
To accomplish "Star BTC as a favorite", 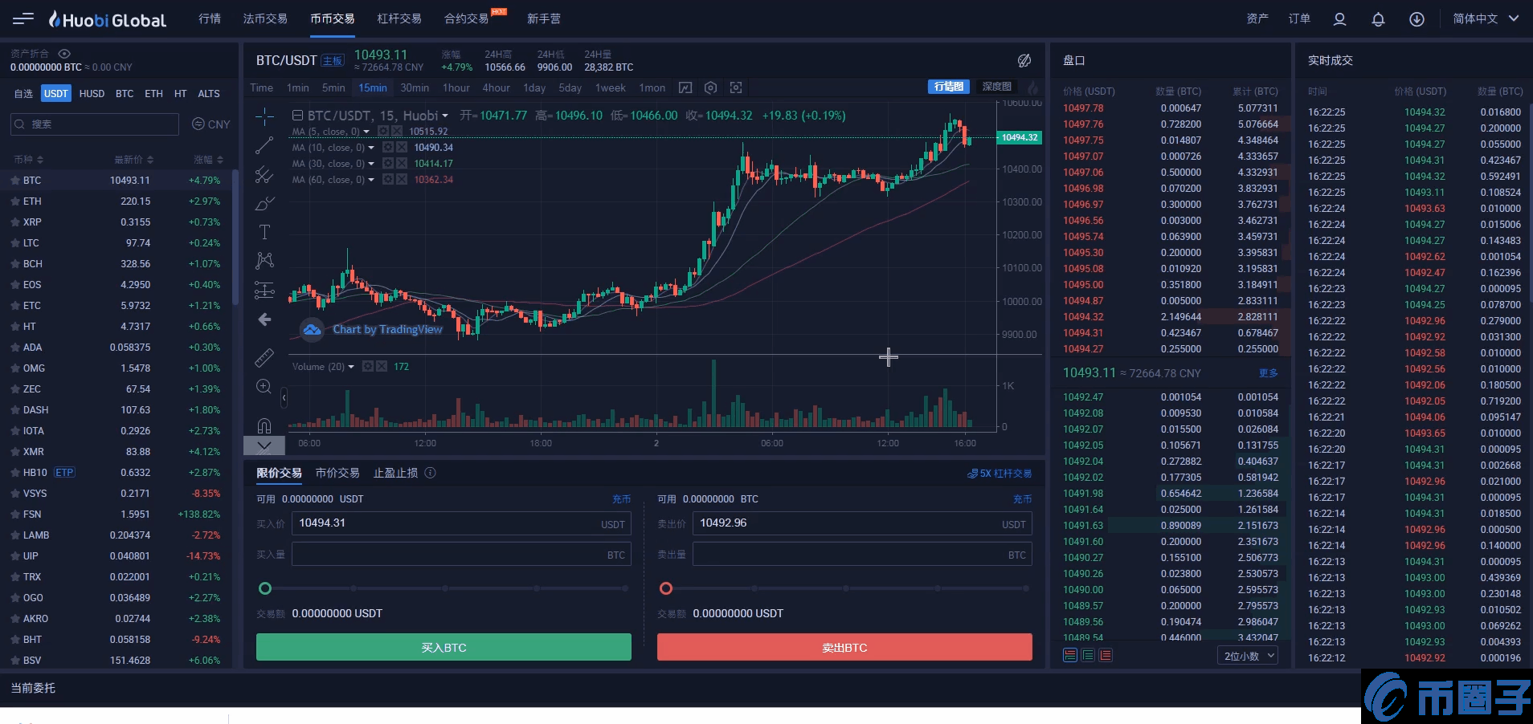I will tap(15, 181).
